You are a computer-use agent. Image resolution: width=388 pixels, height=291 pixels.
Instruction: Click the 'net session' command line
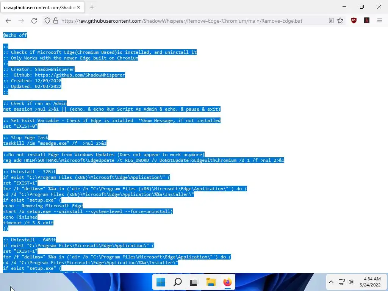[x=112, y=109]
